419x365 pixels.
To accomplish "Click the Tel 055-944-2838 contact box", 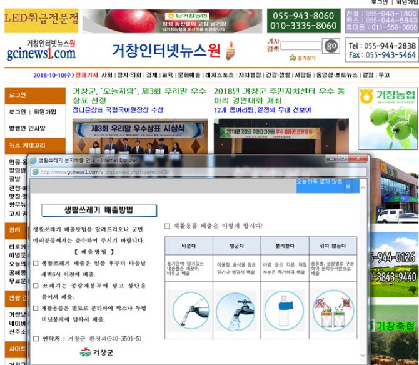I will (x=382, y=50).
